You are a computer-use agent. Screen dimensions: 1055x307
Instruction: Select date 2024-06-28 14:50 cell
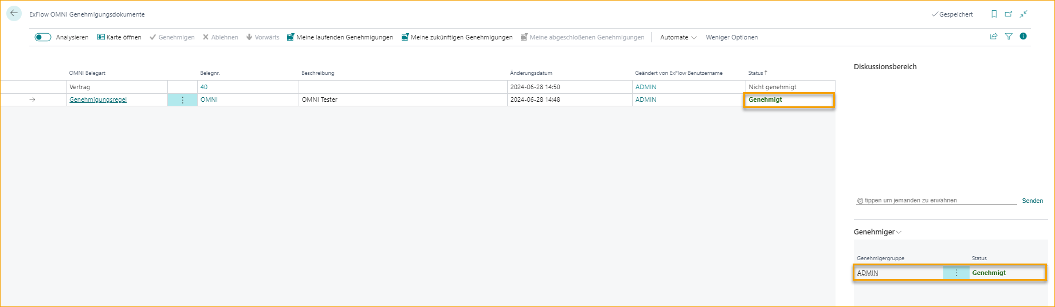(570, 87)
